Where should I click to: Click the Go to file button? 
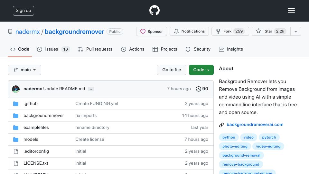(x=172, y=70)
